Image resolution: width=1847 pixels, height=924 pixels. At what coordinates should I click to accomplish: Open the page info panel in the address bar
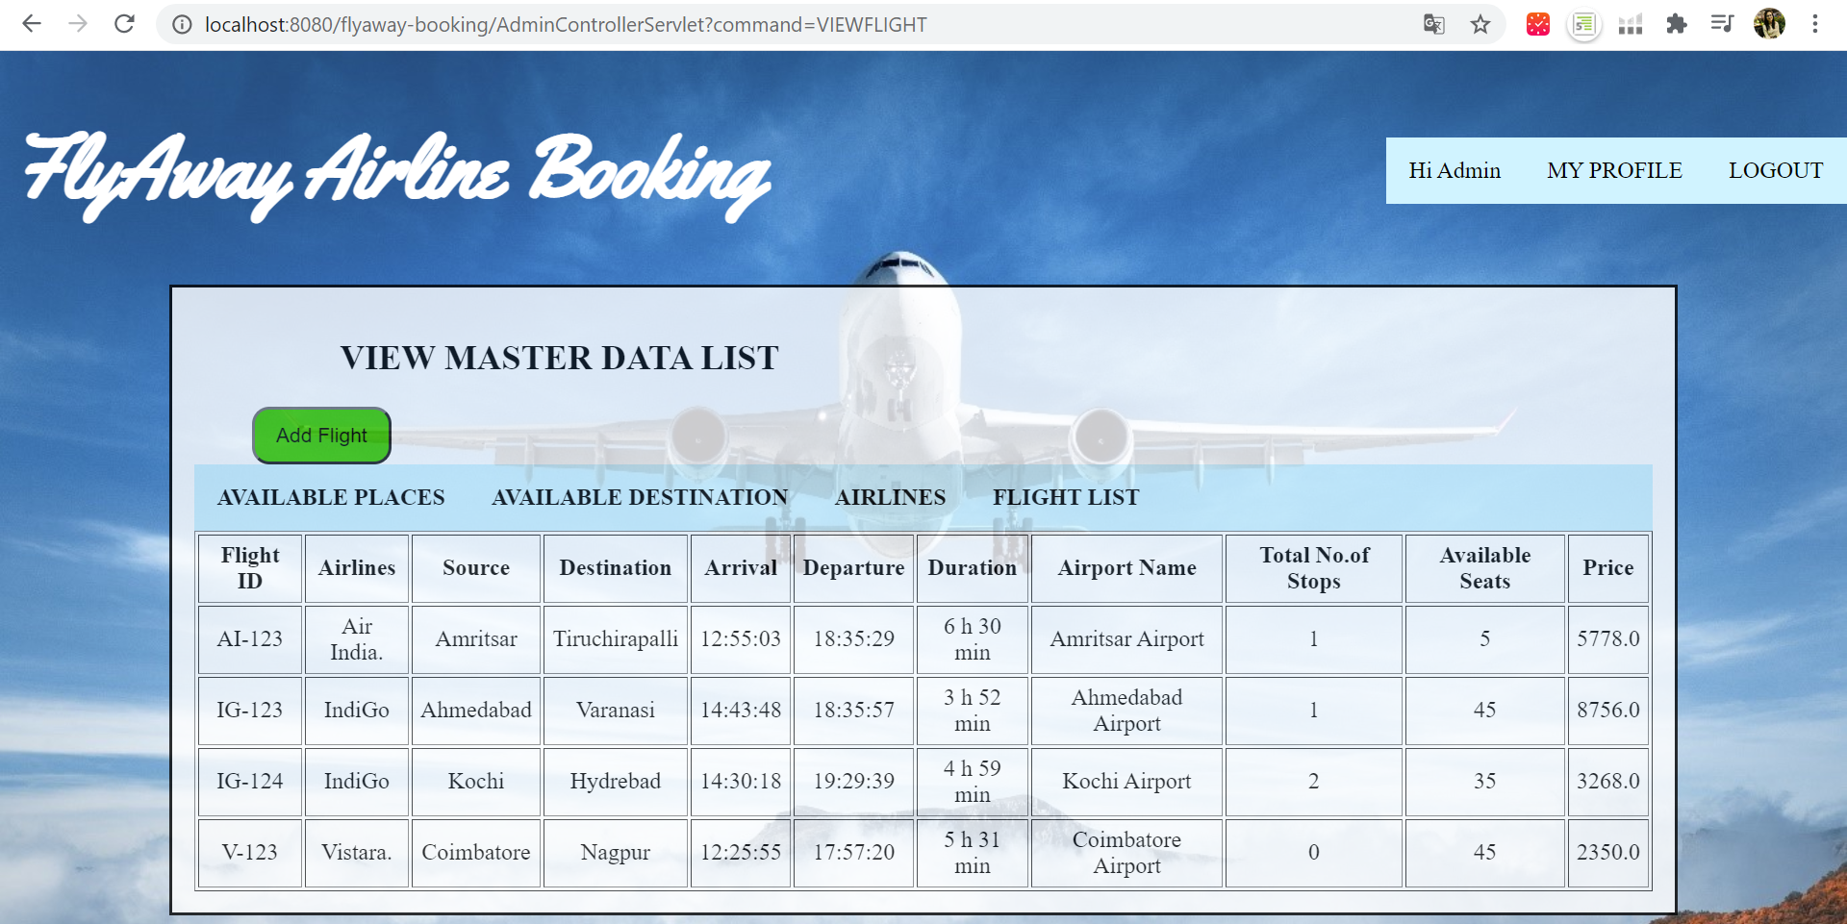coord(181,24)
